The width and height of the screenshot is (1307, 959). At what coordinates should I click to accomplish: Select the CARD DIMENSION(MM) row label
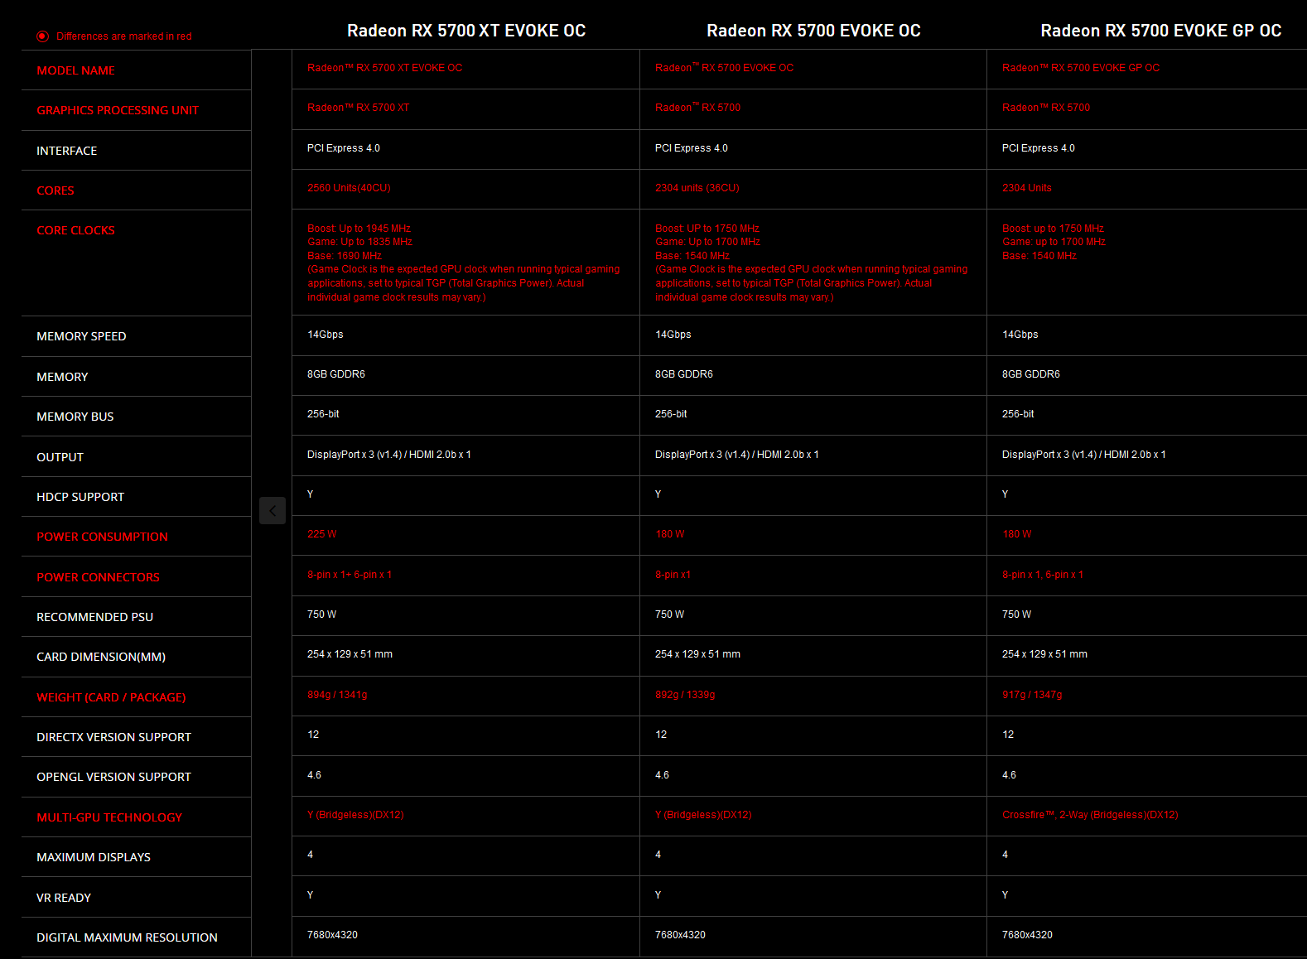(x=101, y=657)
